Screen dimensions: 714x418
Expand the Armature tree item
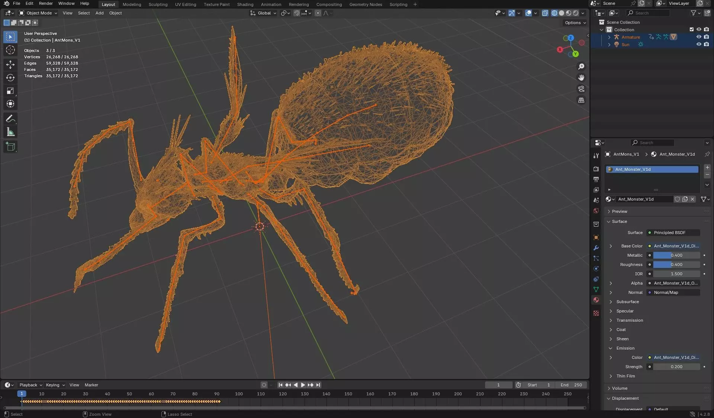[x=609, y=37]
